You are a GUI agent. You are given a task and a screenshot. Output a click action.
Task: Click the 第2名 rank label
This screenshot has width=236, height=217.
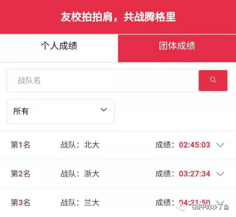pyautogui.click(x=20, y=174)
